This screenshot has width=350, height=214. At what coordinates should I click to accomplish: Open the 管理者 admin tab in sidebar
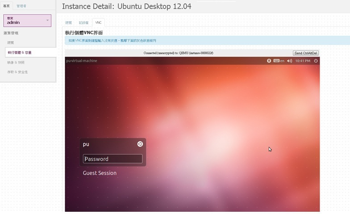point(21,6)
